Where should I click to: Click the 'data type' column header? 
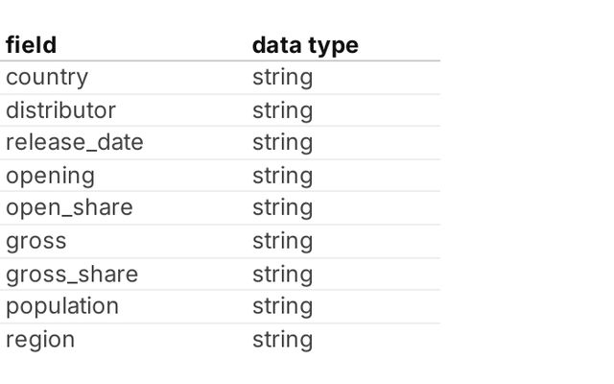[305, 45]
